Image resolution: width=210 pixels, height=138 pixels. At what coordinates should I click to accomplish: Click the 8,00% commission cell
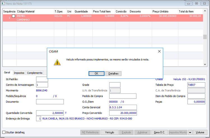[x=124, y=16]
